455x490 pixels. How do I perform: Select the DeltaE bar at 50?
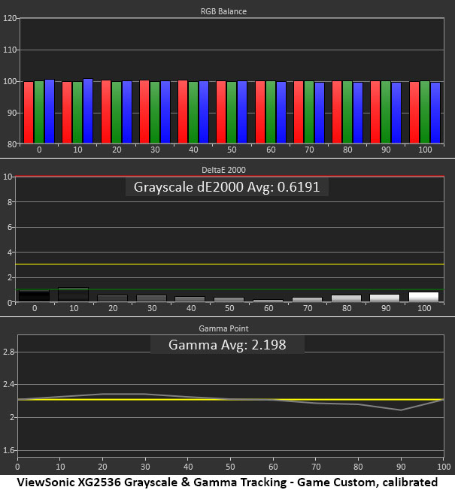point(229,299)
